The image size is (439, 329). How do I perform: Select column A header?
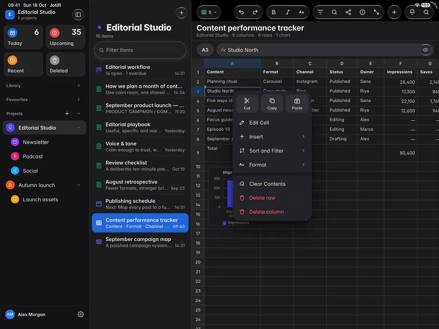(232, 63)
